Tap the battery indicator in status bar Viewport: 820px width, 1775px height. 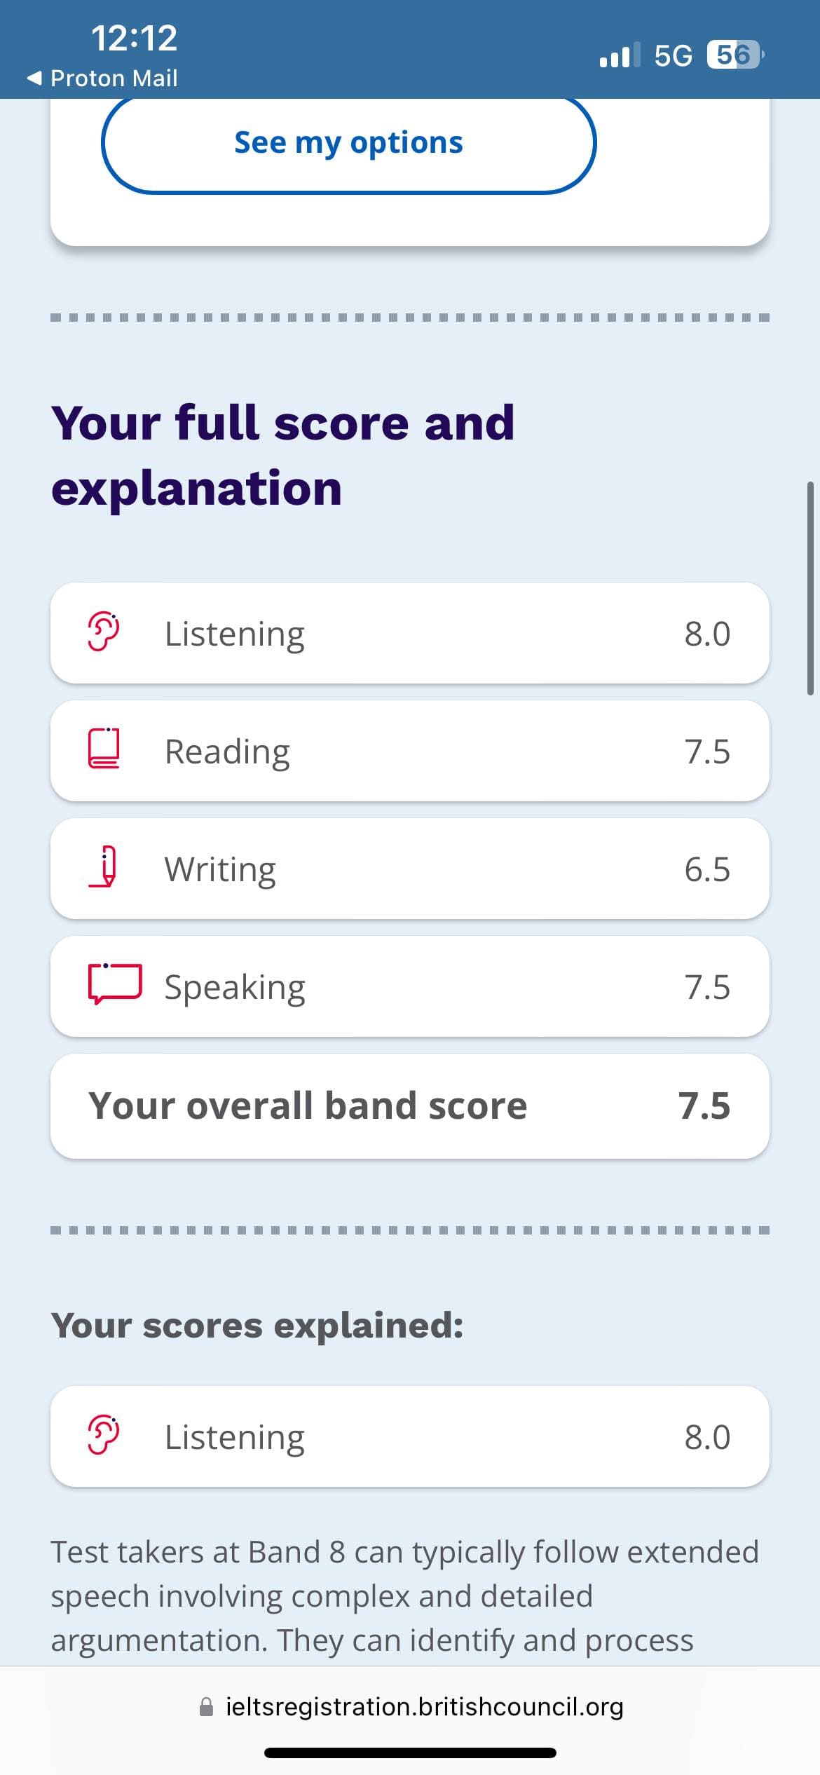point(734,55)
